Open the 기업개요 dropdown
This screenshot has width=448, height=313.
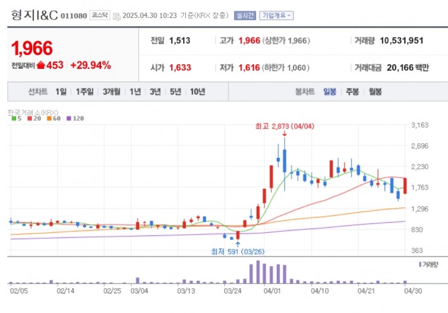[276, 15]
